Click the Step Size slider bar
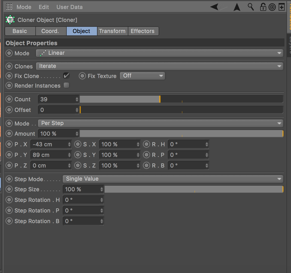The image size is (291, 273). (x=194, y=189)
